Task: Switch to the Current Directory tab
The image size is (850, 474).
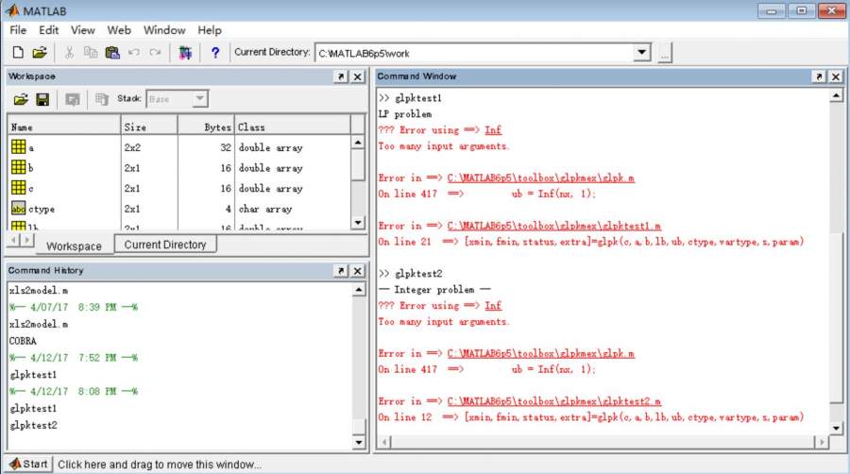Action: point(165,245)
